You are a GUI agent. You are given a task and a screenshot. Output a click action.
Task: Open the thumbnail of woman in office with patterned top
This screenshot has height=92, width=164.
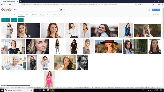pyautogui.click(x=13, y=47)
